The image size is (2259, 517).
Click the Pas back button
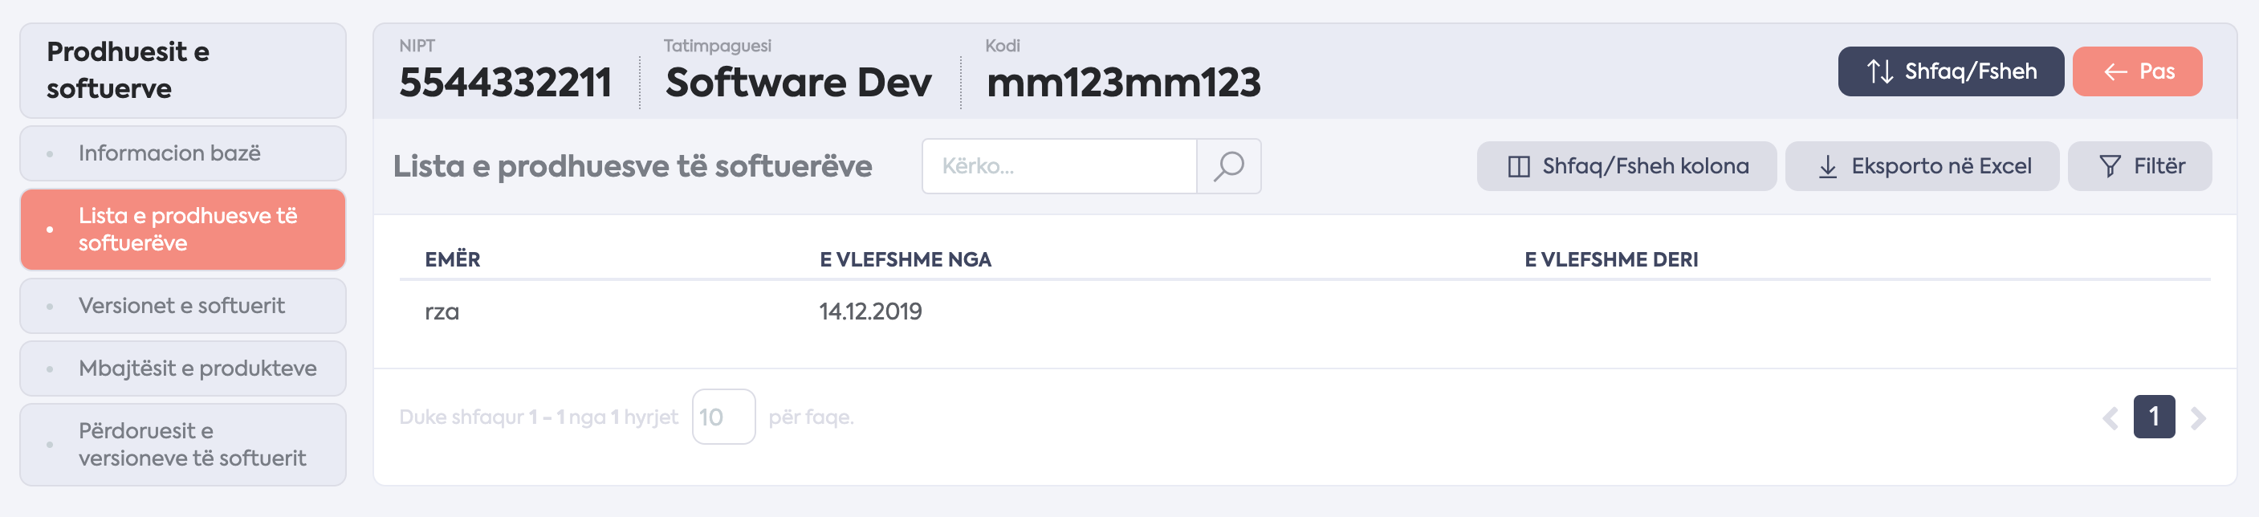(x=2137, y=71)
